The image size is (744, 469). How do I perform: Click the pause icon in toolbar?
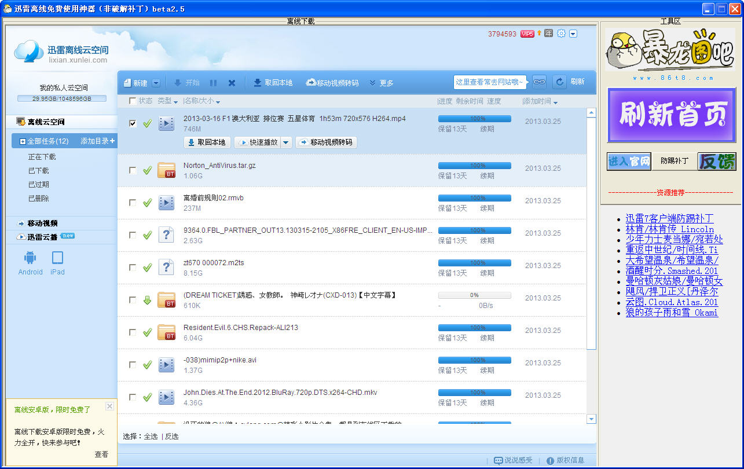tap(213, 83)
